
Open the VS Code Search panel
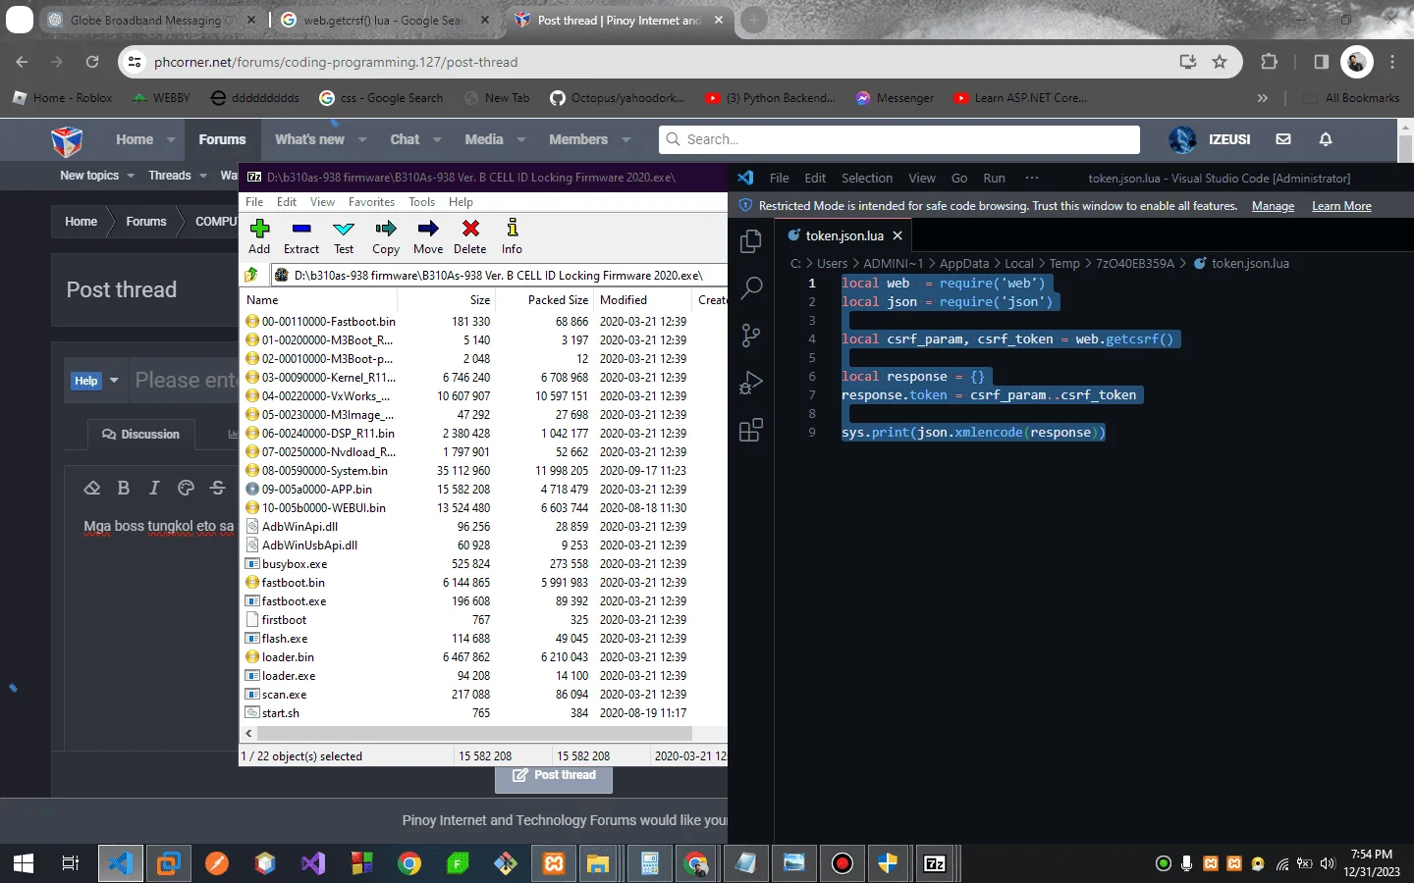click(751, 287)
